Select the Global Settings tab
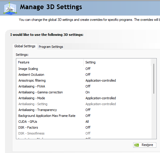Viewport: 160px width, 153px height. [x=25, y=46]
